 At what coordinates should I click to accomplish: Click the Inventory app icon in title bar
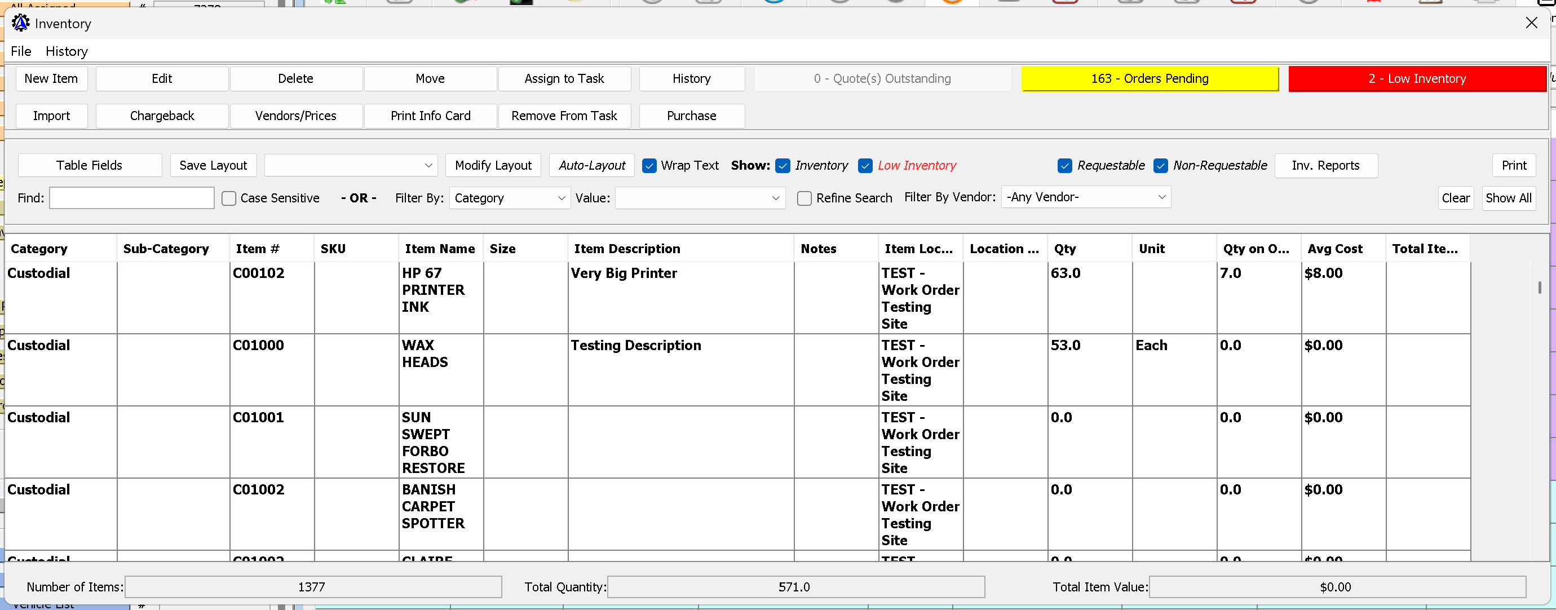point(20,23)
